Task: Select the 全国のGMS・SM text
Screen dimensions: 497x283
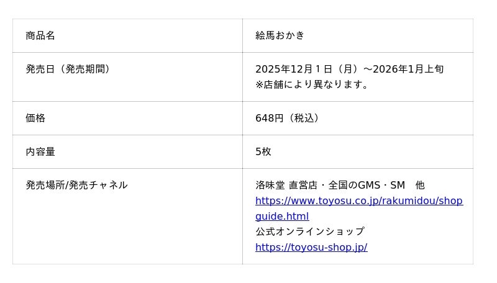Action: 367,185
